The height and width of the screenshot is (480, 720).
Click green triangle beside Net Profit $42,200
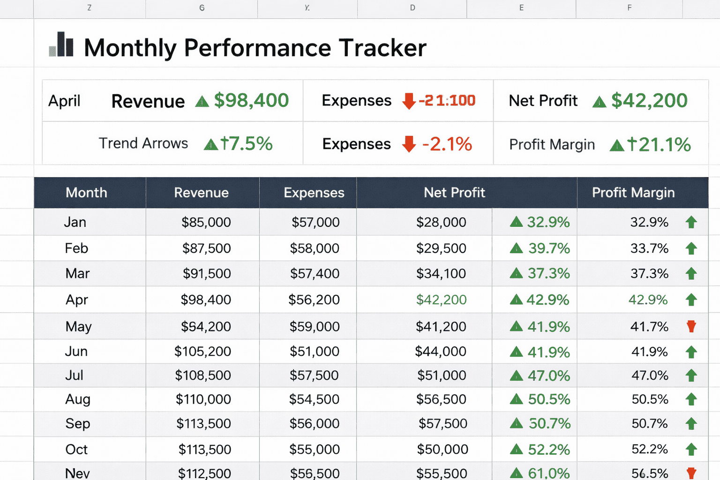coord(599,102)
